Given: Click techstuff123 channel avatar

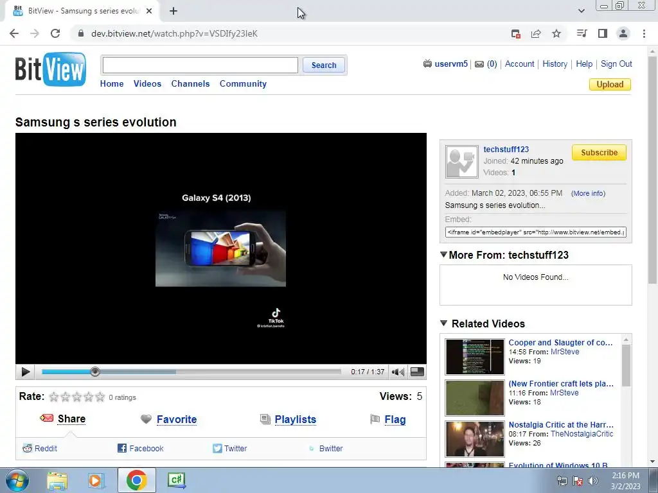Looking at the screenshot, I should [461, 162].
